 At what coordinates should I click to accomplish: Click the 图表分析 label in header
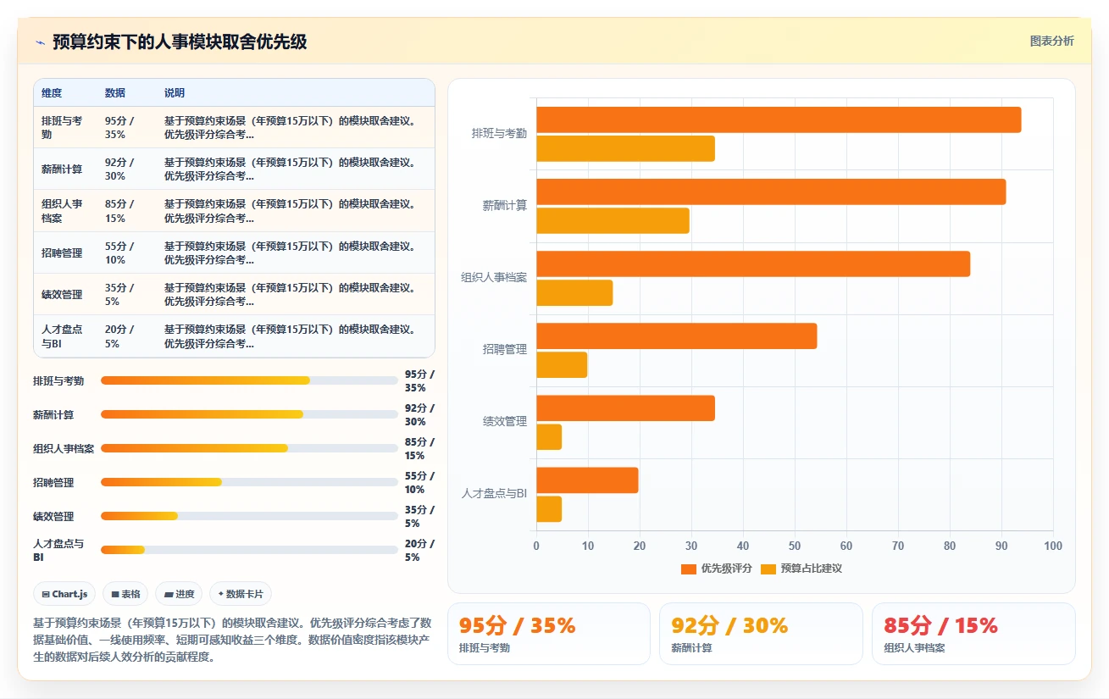point(1051,42)
